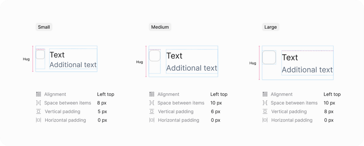Click the Horizontal padding icon under Large

click(265, 120)
